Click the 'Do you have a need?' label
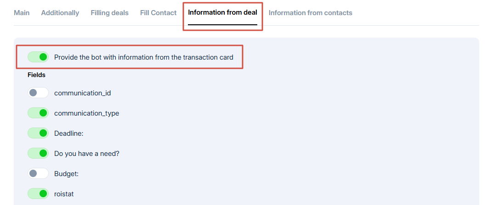Image resolution: width=493 pixels, height=205 pixels. click(86, 153)
